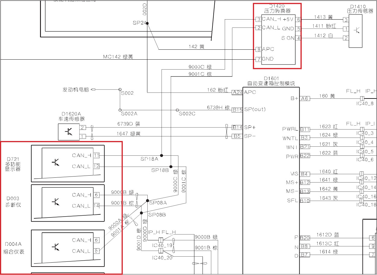Click the D004A instrument cluster transistor symbol

coord(55,247)
